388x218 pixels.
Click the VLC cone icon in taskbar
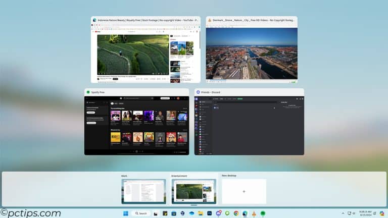(x=254, y=213)
